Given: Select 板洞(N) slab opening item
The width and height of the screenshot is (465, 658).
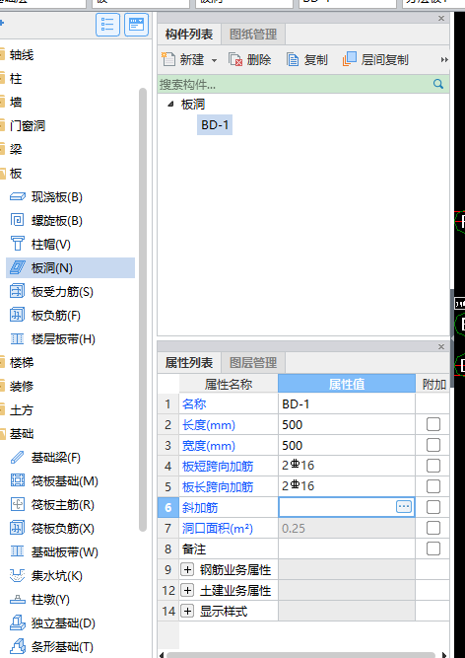Looking at the screenshot, I should point(70,267).
